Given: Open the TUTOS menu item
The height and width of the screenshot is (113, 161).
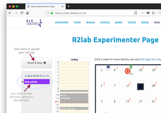Looking at the screenshot, I should point(132,23).
